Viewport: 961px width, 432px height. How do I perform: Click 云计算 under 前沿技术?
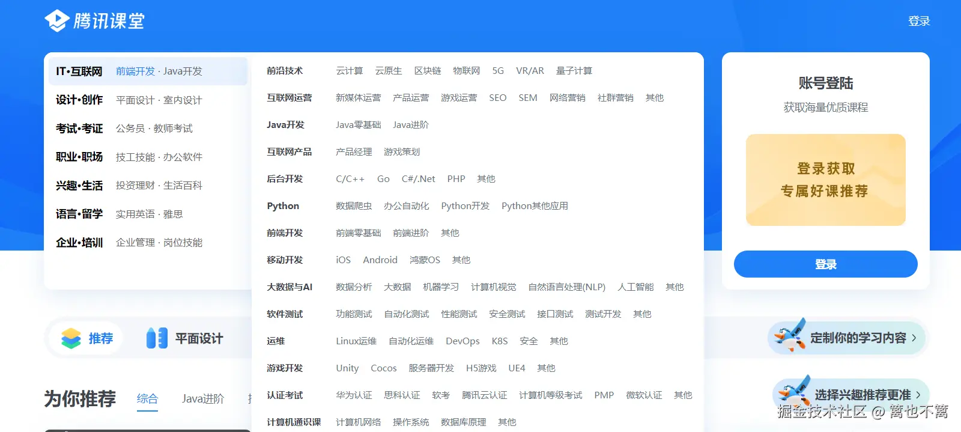coord(350,71)
